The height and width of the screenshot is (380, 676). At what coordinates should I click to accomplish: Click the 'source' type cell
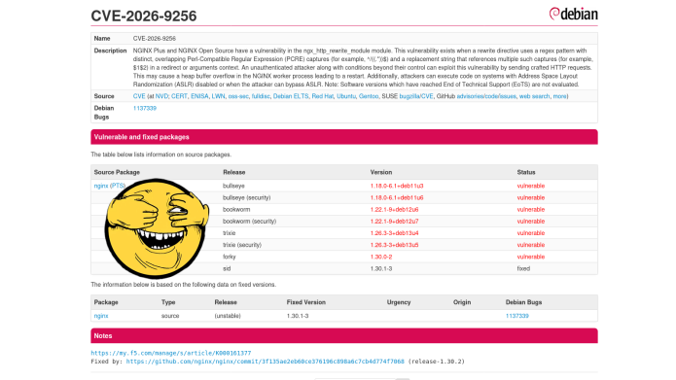tap(170, 316)
